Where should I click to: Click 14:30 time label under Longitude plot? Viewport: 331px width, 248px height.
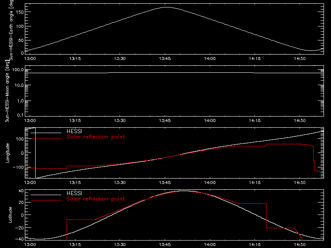pos(300,182)
